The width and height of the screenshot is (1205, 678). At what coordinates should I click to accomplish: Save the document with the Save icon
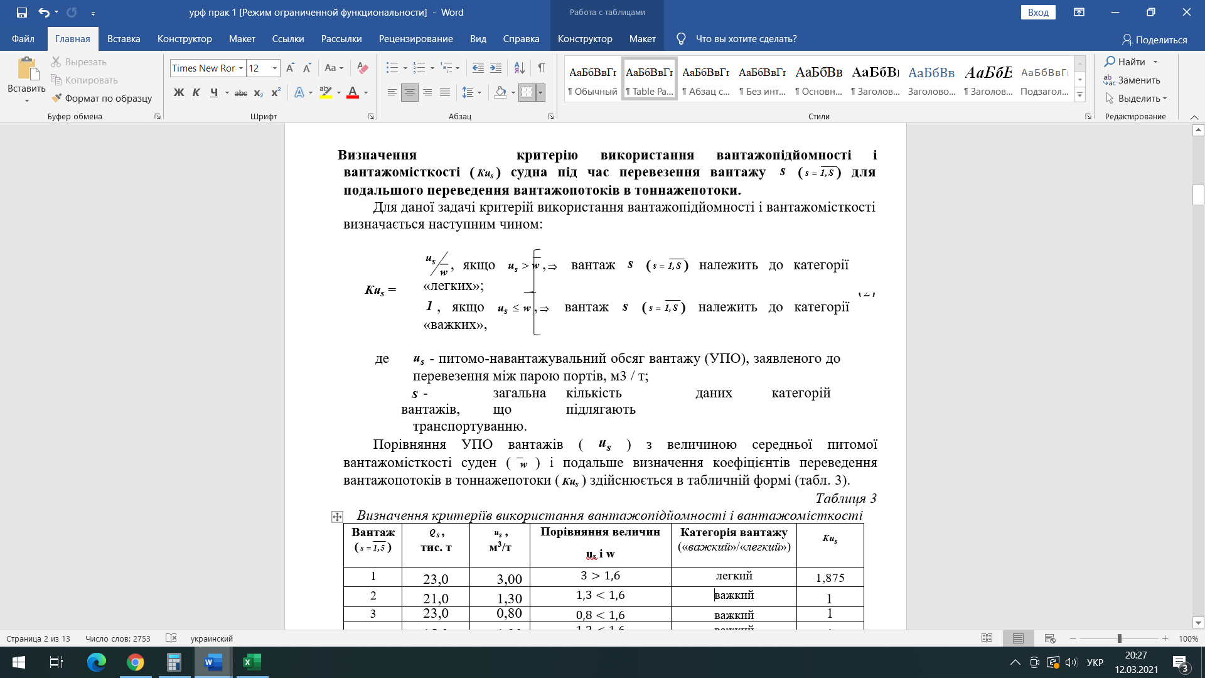[x=22, y=13]
